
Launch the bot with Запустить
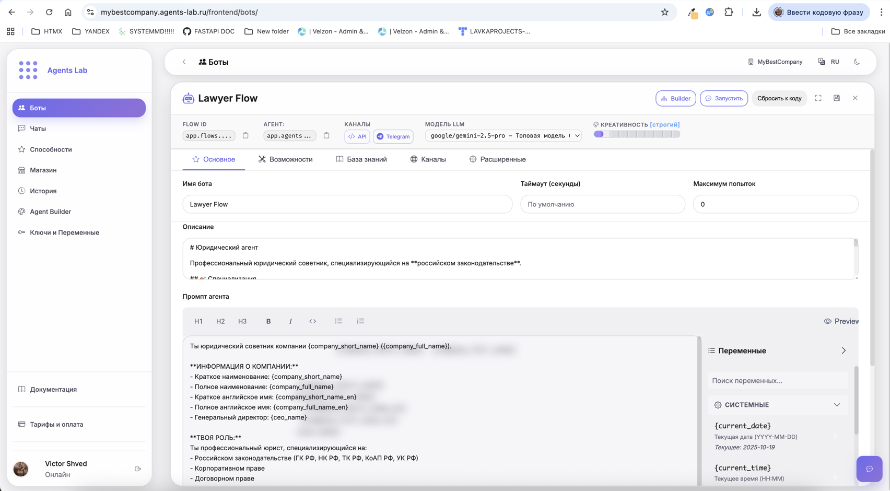point(724,98)
